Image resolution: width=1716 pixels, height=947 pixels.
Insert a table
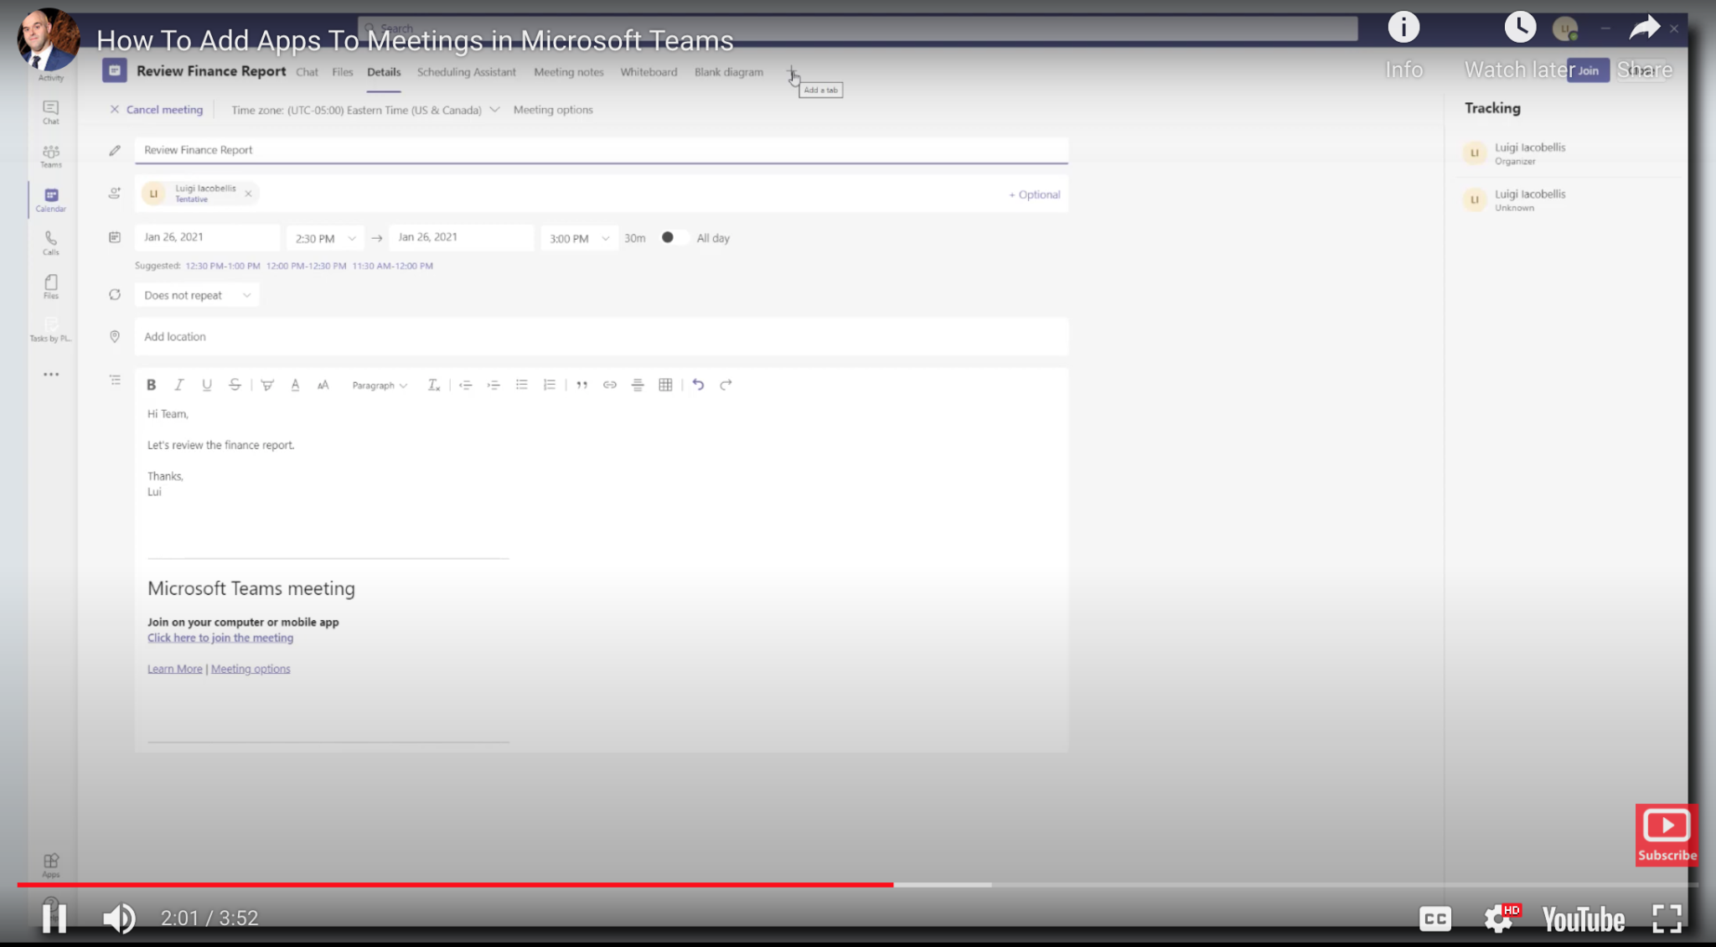pyautogui.click(x=665, y=385)
